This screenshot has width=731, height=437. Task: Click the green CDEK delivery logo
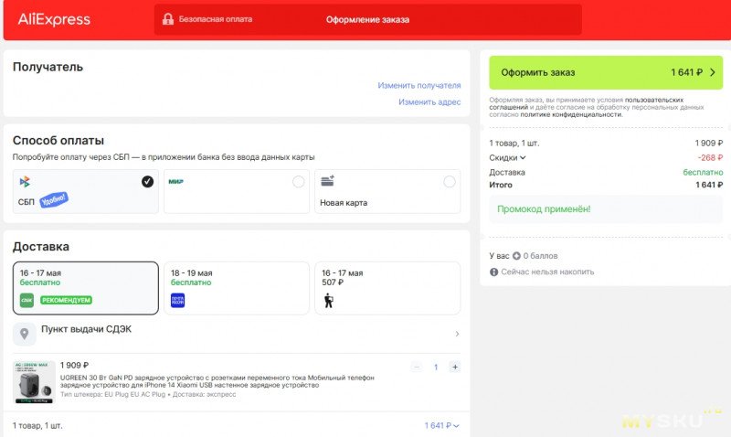click(x=26, y=301)
